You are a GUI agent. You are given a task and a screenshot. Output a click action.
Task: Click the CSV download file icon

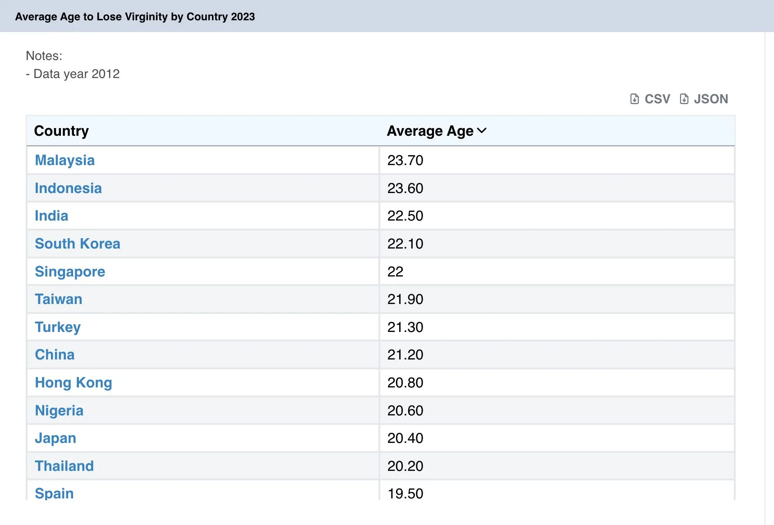(634, 99)
